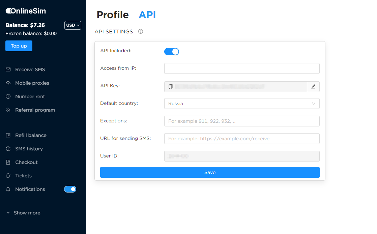Select the Refill balance icon

coord(7,135)
